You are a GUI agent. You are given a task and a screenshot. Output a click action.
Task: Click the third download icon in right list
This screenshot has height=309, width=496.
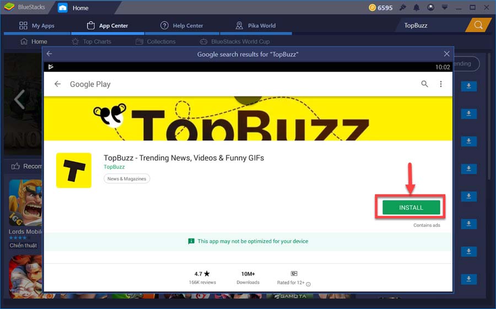click(x=469, y=141)
